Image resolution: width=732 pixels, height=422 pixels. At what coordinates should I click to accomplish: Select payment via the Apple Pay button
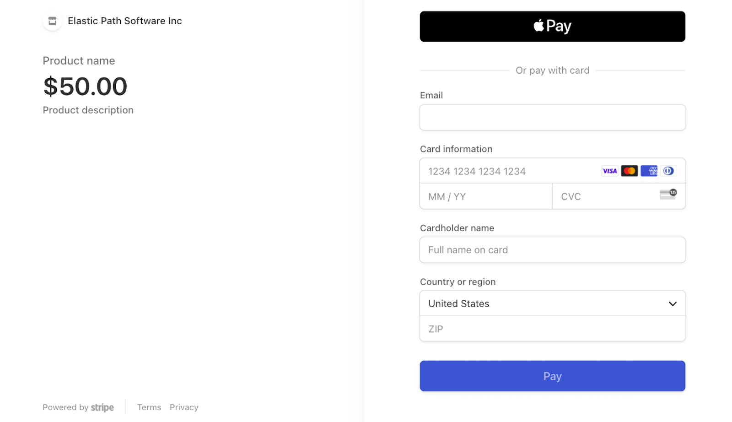(552, 26)
